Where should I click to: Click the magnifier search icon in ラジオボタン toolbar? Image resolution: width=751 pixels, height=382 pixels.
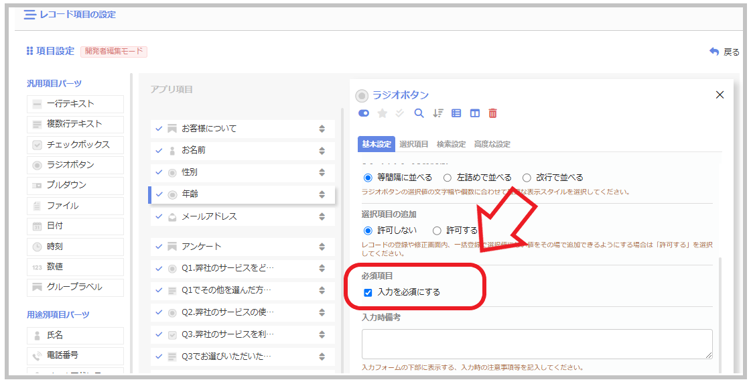pos(419,113)
